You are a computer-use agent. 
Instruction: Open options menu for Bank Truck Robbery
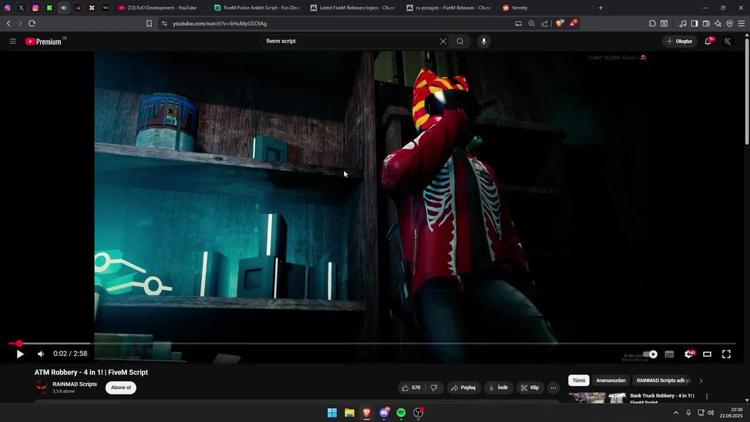[x=707, y=397]
